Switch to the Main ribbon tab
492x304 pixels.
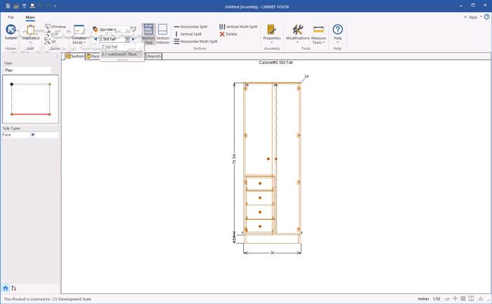pyautogui.click(x=30, y=18)
